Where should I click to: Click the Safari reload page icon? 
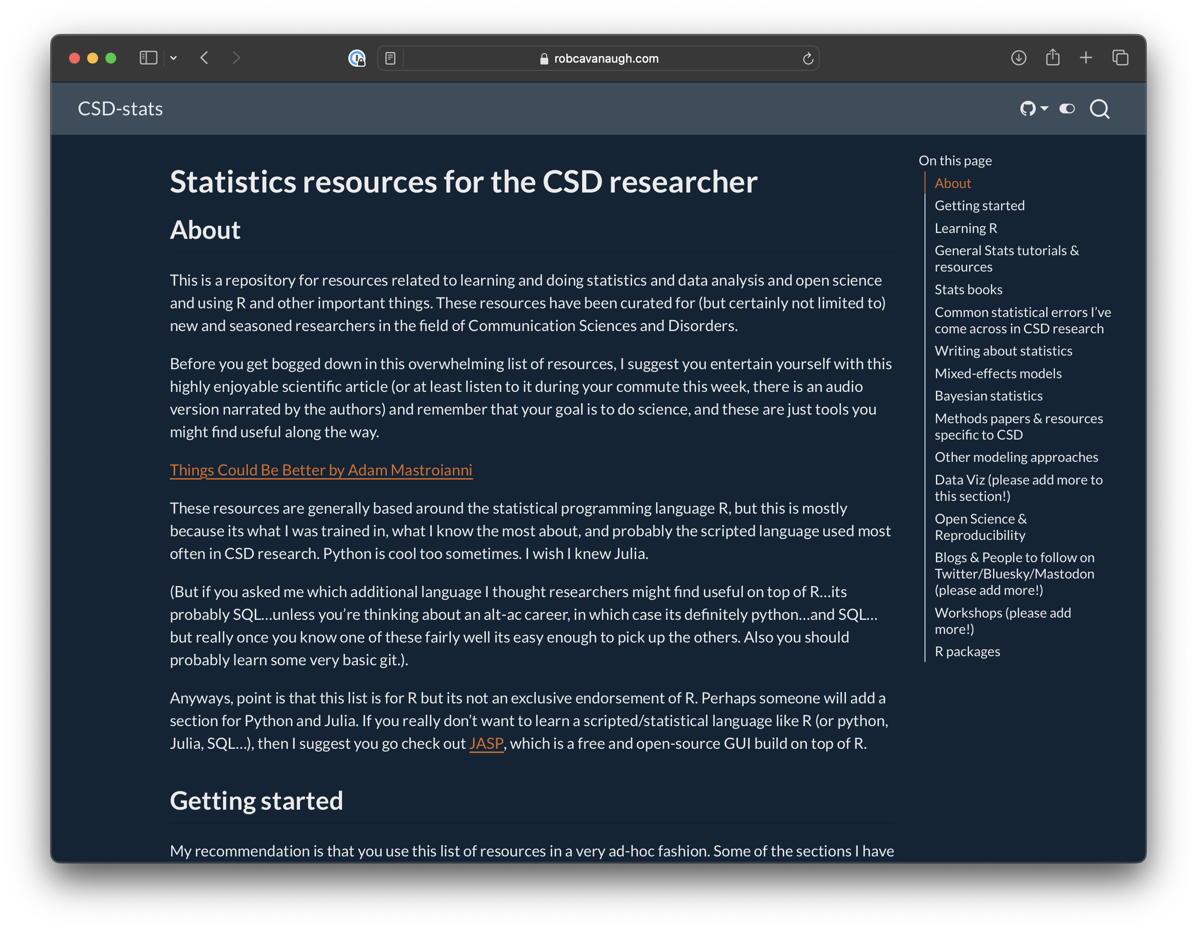[x=807, y=59]
